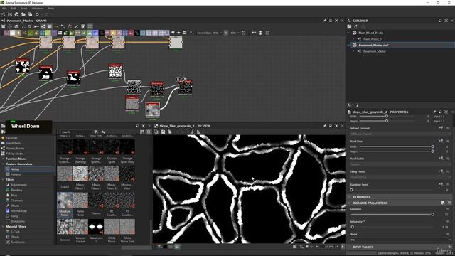Click the fit-to-view icon in graph toolbar
Viewport: 455px width, 256px height.
click(x=3, y=26)
